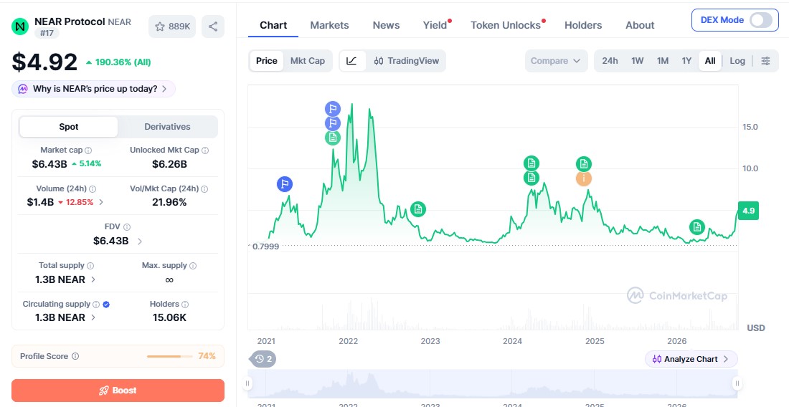
Task: Open the share icon button
Action: (x=213, y=27)
